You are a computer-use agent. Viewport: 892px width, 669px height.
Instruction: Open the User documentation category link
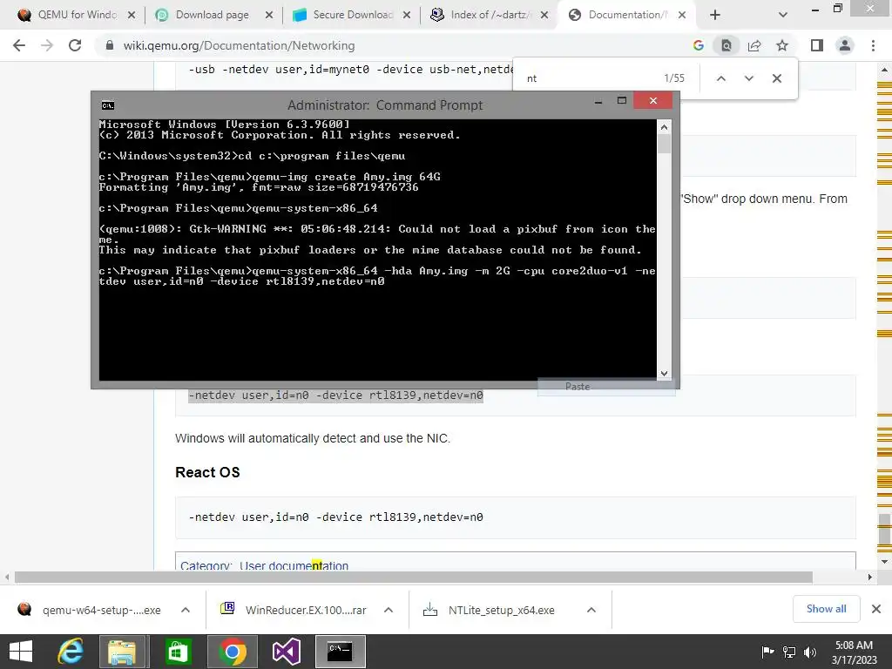coord(294,565)
